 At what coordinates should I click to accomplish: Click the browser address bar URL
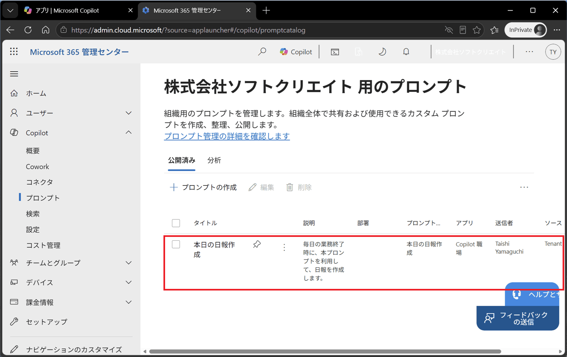[x=188, y=30]
